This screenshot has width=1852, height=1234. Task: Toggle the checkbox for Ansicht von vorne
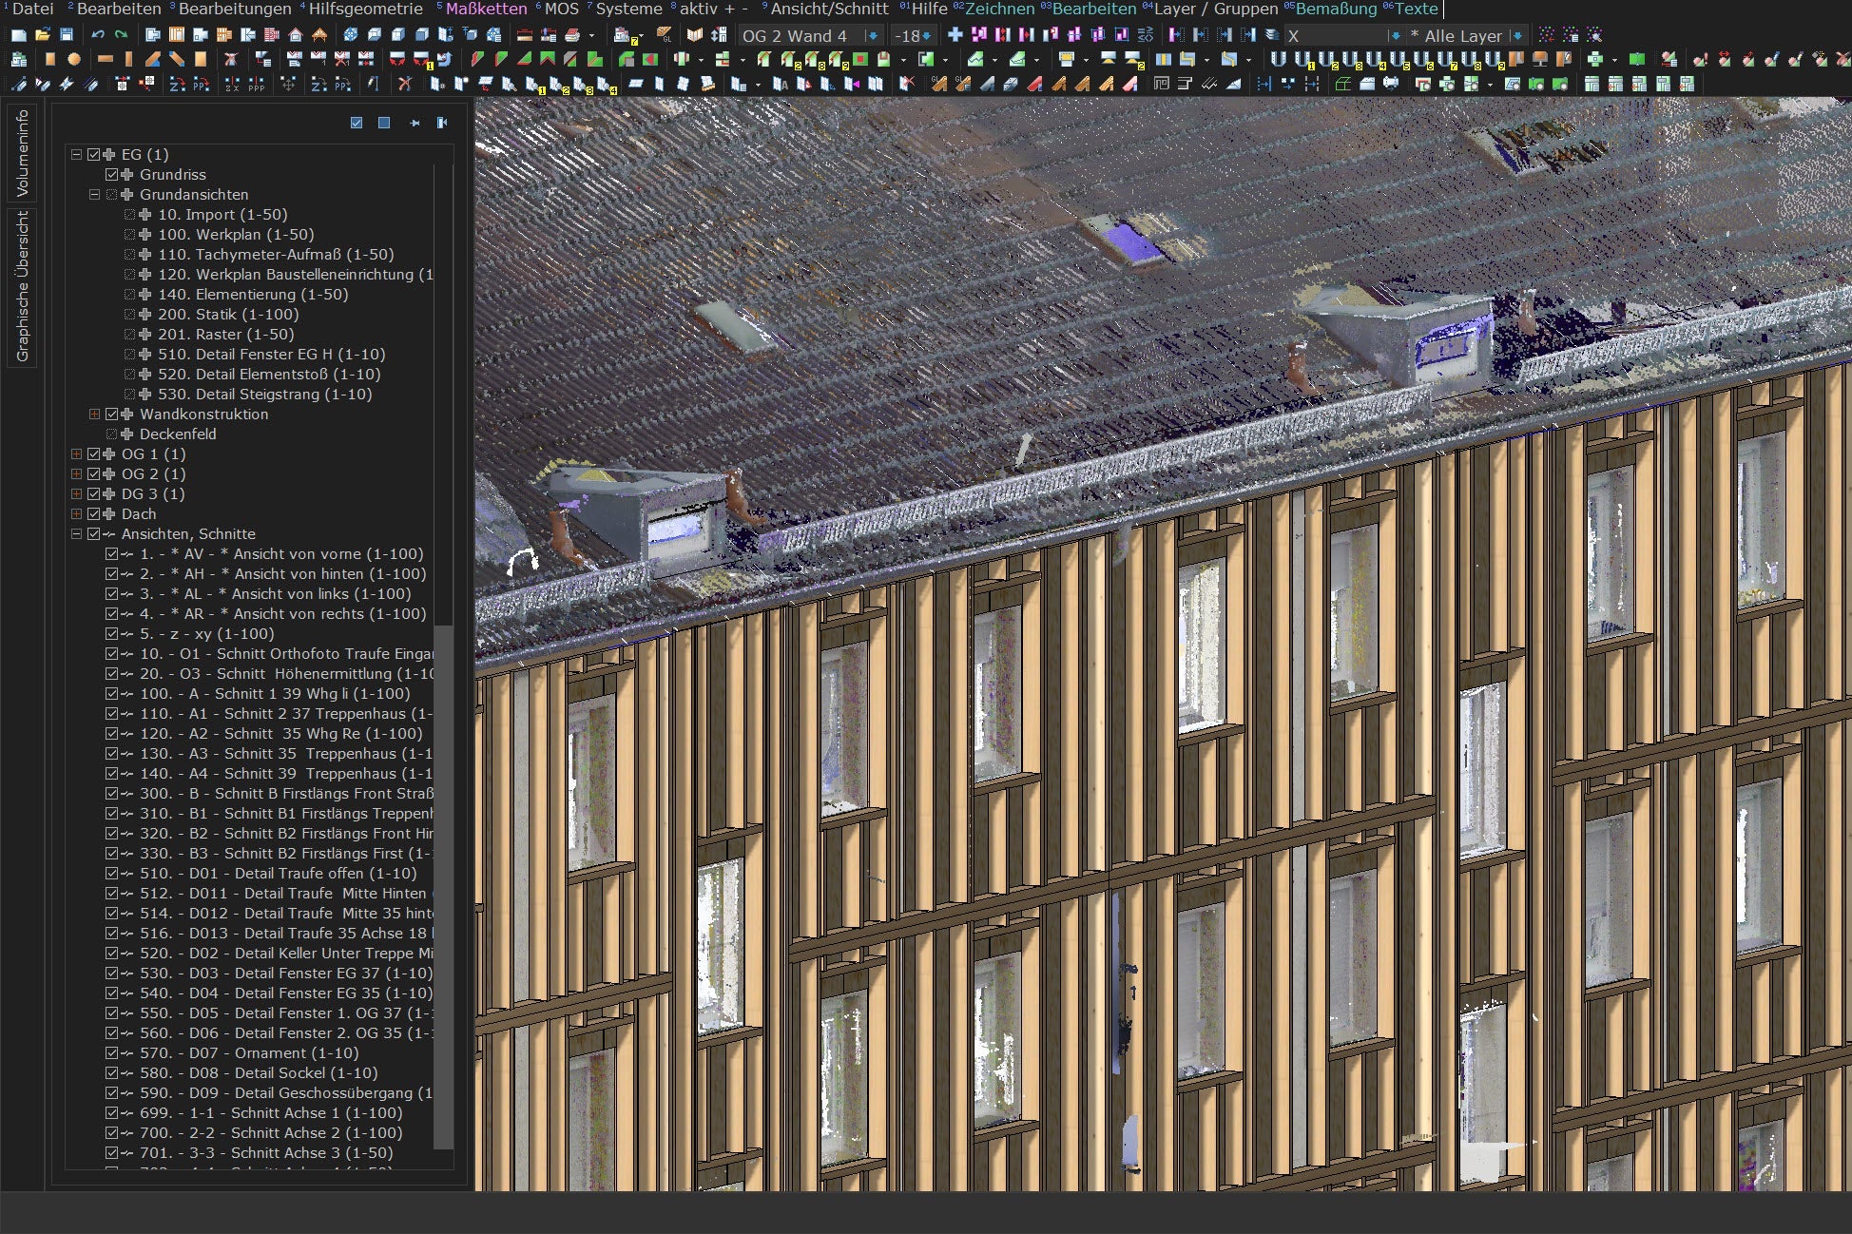tap(111, 554)
